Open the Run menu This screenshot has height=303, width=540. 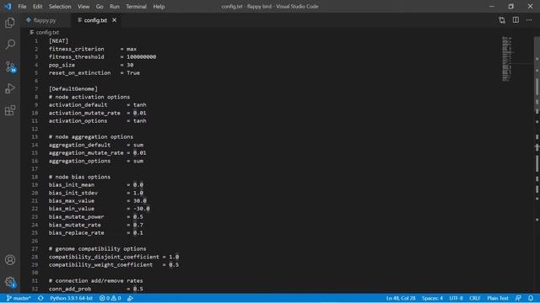click(115, 6)
